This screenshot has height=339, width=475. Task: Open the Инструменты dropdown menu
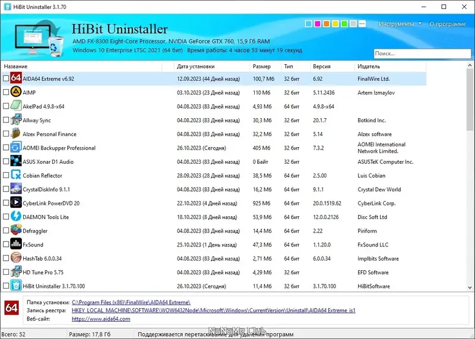click(x=400, y=24)
